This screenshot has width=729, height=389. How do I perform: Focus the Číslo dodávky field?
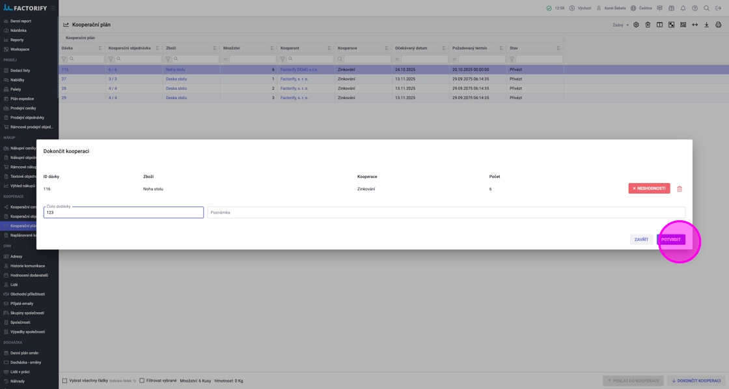click(124, 212)
